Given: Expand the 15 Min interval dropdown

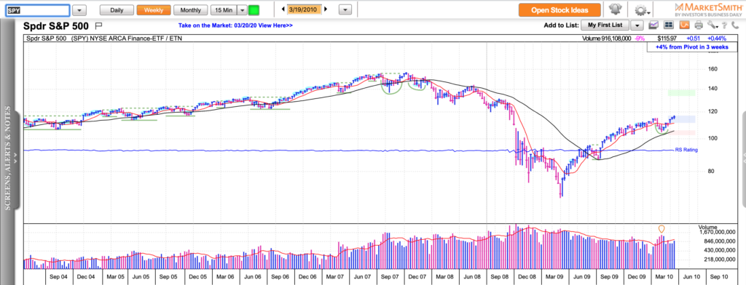Looking at the screenshot, I should pos(242,9).
